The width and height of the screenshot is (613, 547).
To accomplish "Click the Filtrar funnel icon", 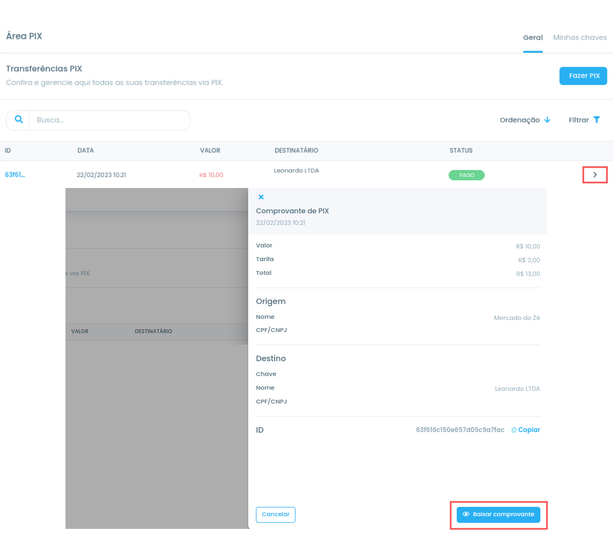I will [596, 120].
